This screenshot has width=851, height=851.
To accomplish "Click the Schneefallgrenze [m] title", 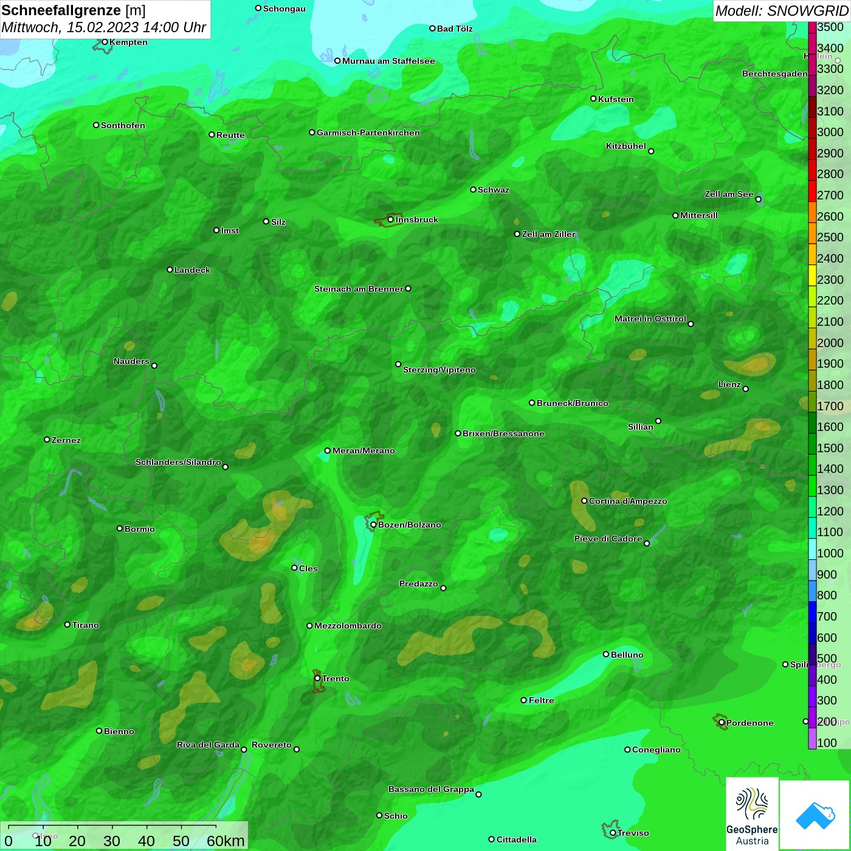I will tap(74, 10).
